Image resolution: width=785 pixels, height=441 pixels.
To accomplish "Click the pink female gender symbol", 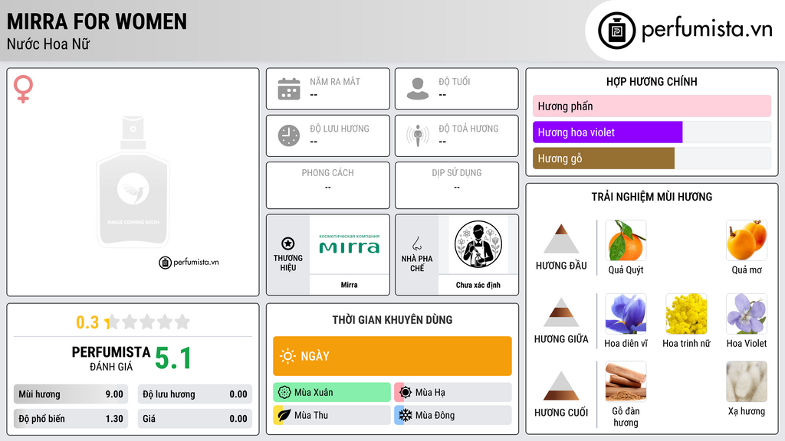I will point(23,89).
